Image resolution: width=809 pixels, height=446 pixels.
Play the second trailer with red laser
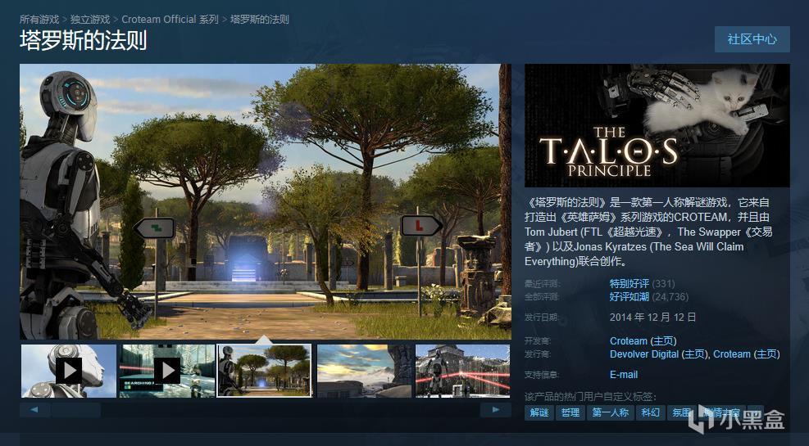tap(167, 371)
